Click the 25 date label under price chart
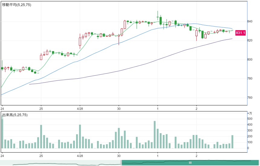The height and width of the screenshot is (166, 260). [x=41, y=109]
